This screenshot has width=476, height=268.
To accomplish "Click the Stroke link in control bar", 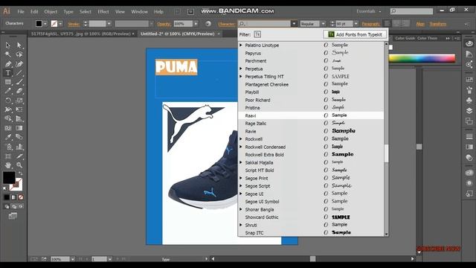I will coord(74,24).
